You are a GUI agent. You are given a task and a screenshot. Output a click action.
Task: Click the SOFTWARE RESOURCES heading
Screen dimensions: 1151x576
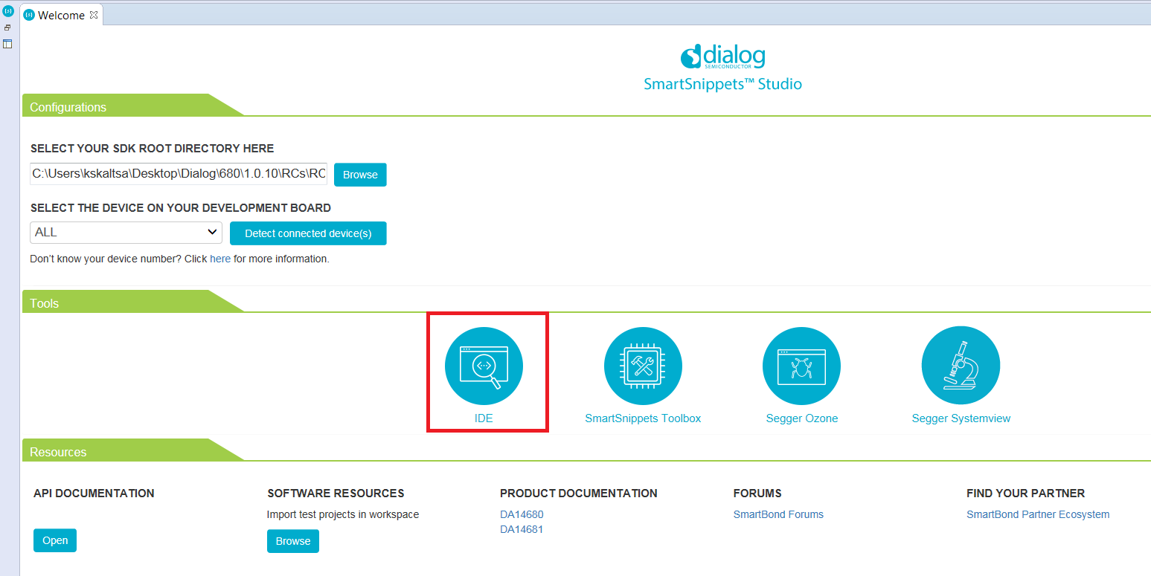[336, 494]
